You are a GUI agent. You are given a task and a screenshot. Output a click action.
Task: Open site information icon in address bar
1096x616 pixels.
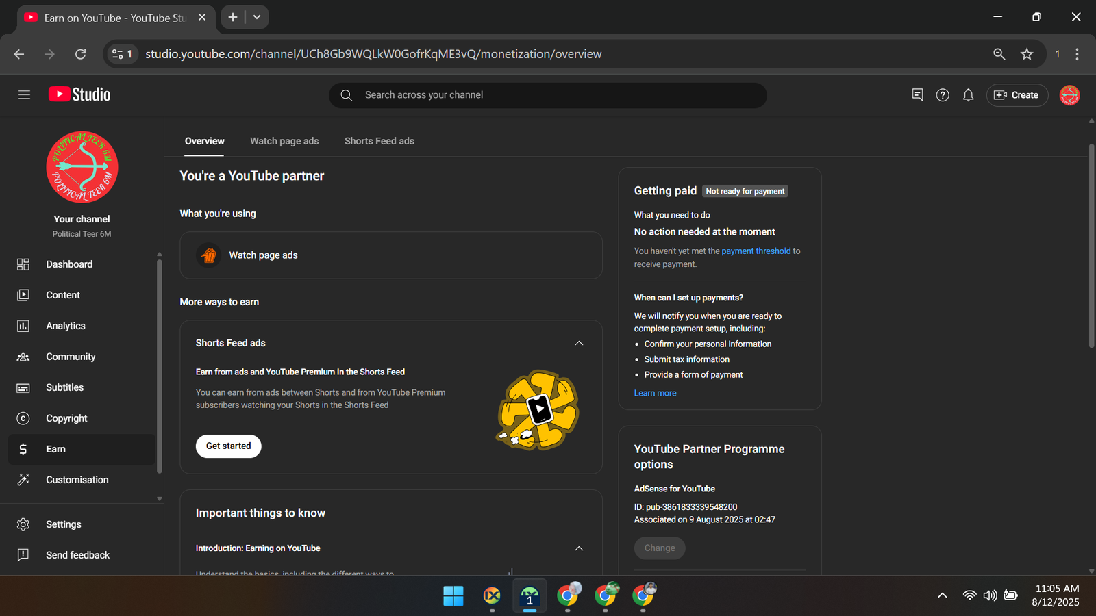tap(122, 54)
